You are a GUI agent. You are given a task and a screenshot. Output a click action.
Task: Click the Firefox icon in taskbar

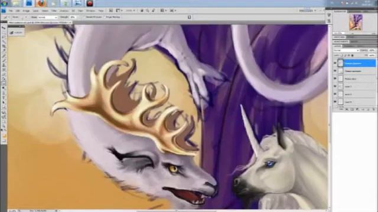pos(41,4)
